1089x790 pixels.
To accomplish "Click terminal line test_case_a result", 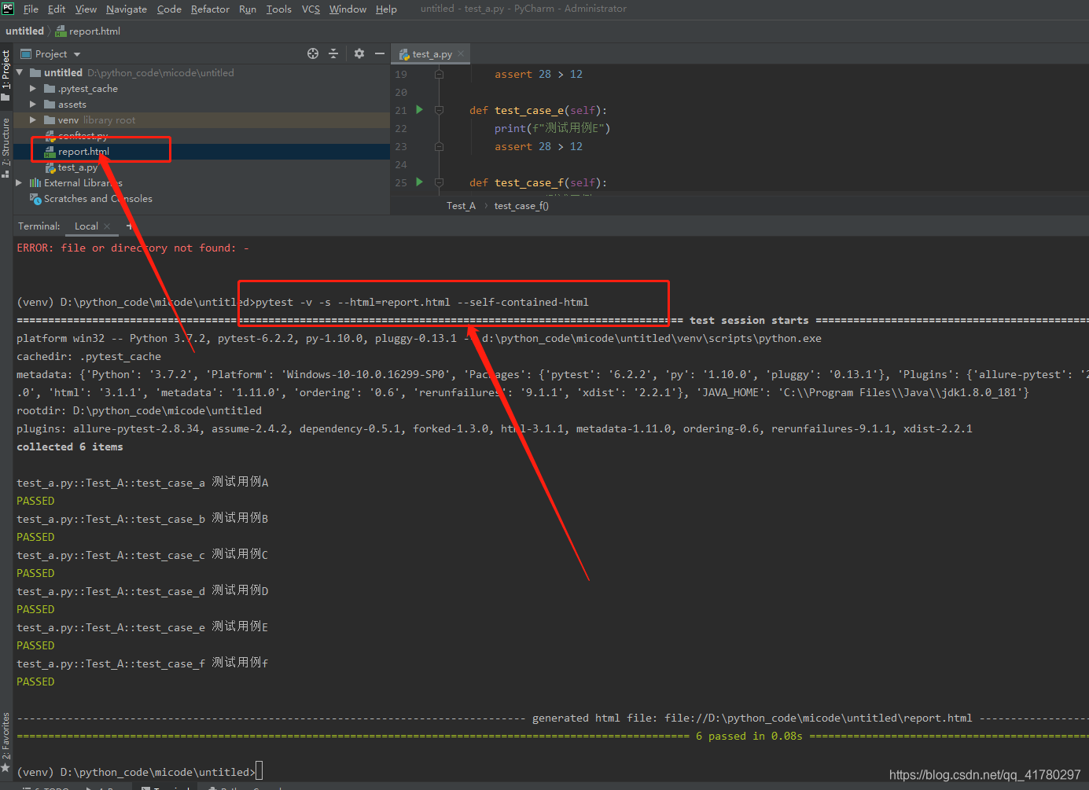I will pyautogui.click(x=142, y=482).
